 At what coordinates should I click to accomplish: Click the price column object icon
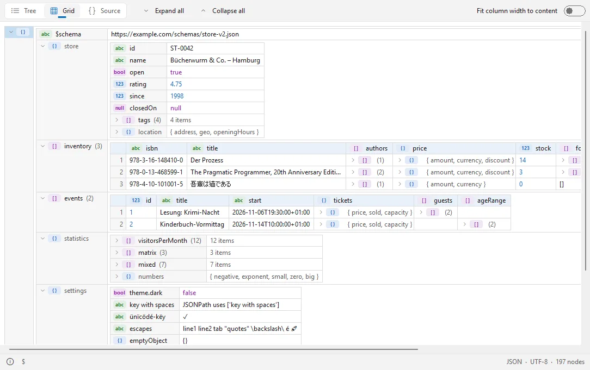pyautogui.click(x=403, y=148)
